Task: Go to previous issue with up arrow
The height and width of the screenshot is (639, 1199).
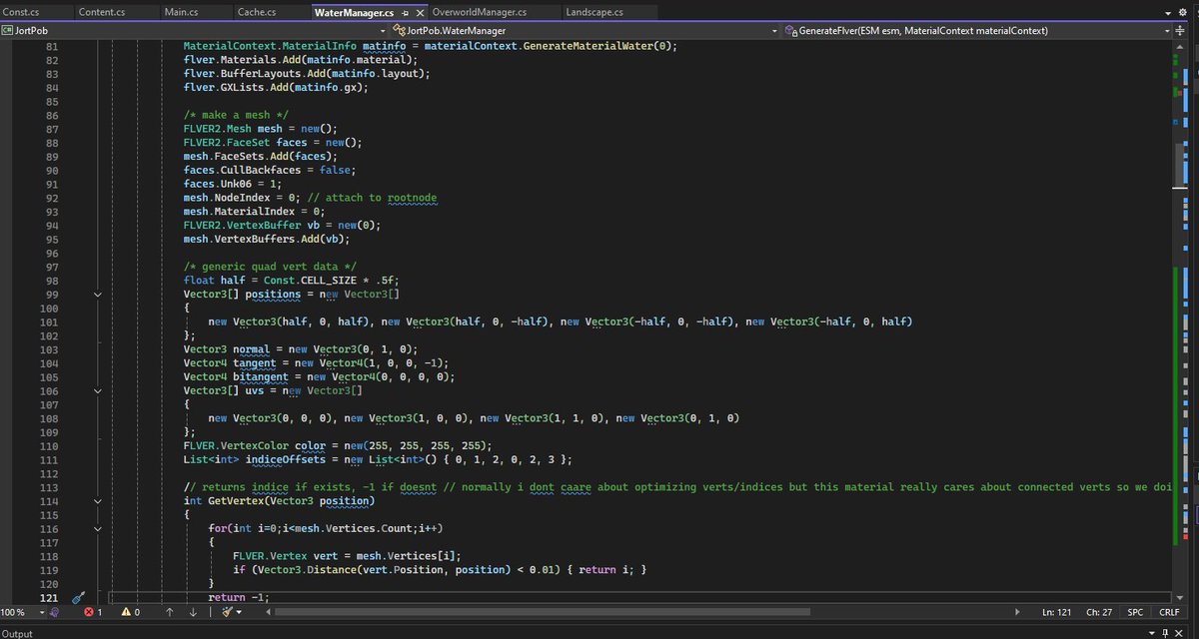Action: click(x=169, y=612)
